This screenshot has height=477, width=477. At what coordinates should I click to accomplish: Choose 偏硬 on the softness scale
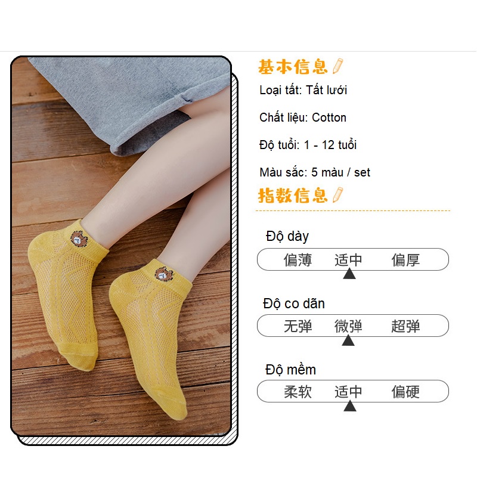point(405,392)
